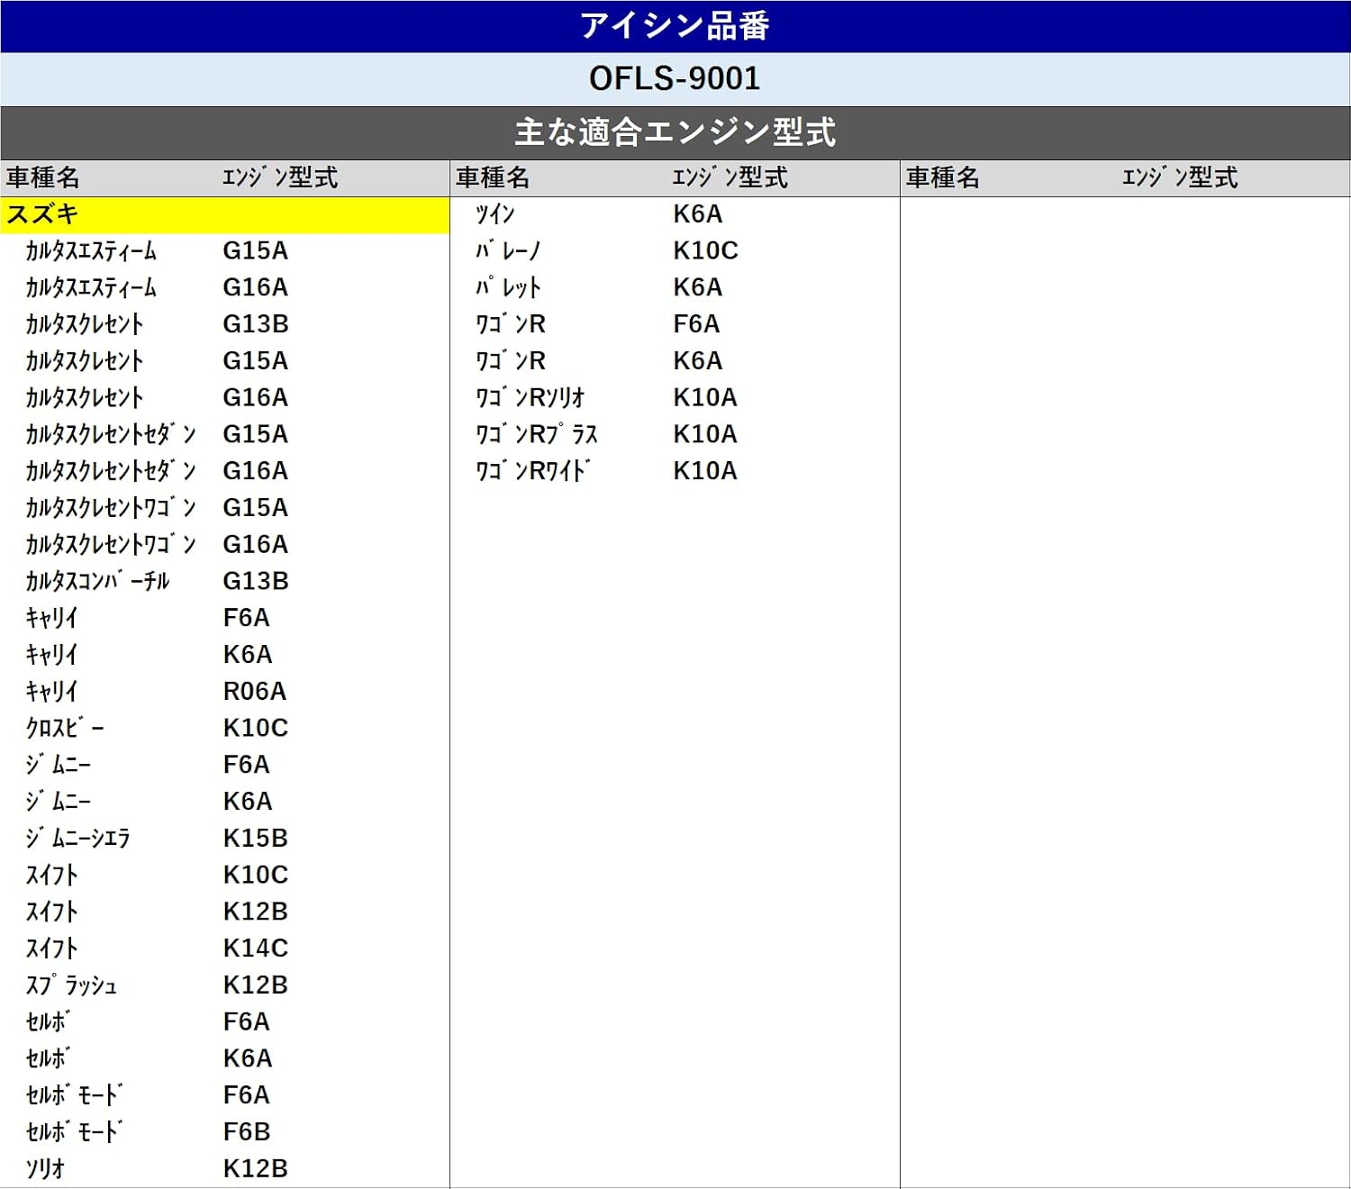The image size is (1351, 1189).
Task: Click the "K14C" engine code
Action: click(256, 948)
